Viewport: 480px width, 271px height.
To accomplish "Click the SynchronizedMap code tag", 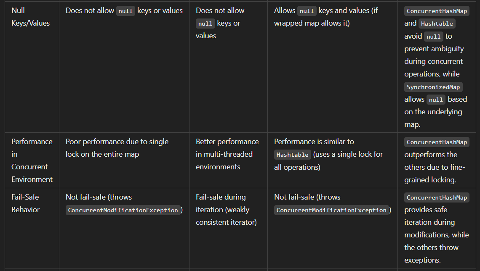I will pyautogui.click(x=433, y=87).
